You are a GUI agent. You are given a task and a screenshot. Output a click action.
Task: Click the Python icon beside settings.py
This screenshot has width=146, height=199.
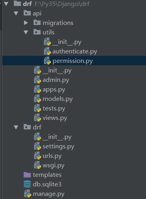click(37, 146)
